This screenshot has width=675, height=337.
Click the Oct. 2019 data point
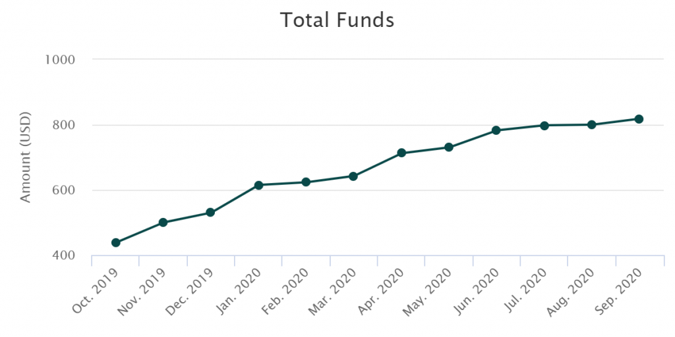coord(116,243)
